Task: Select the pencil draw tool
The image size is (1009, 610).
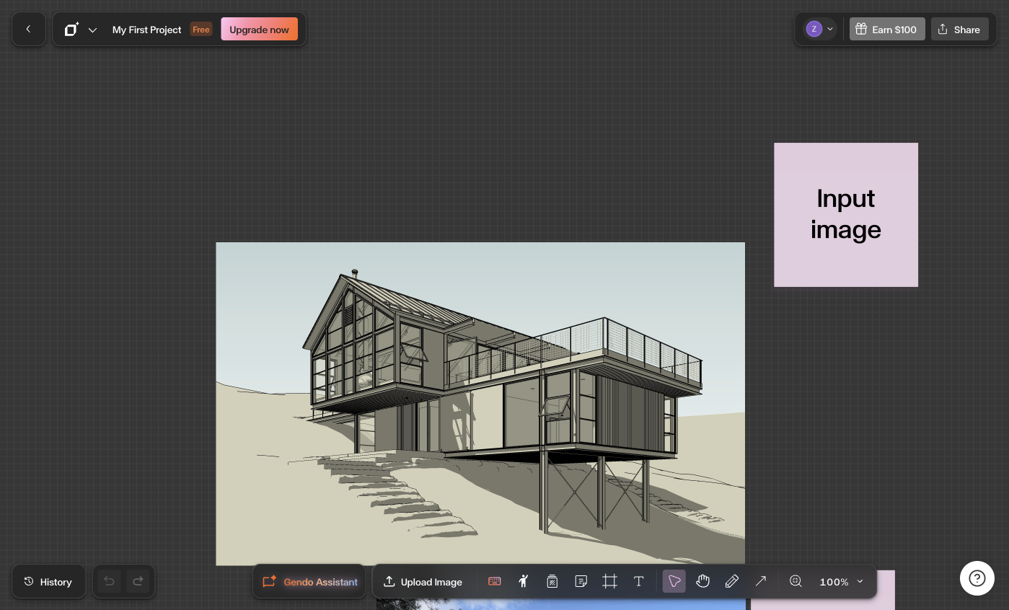Action: [x=732, y=581]
